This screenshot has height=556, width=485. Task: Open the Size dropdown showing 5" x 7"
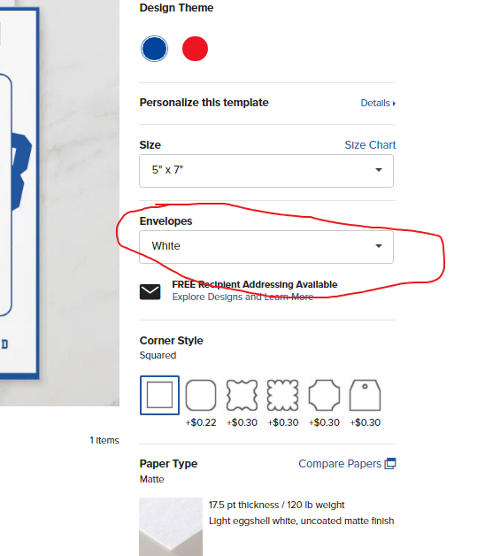pos(266,171)
